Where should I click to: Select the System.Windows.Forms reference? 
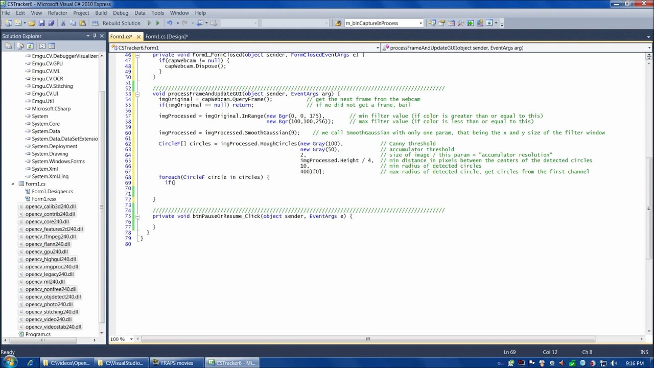point(58,161)
